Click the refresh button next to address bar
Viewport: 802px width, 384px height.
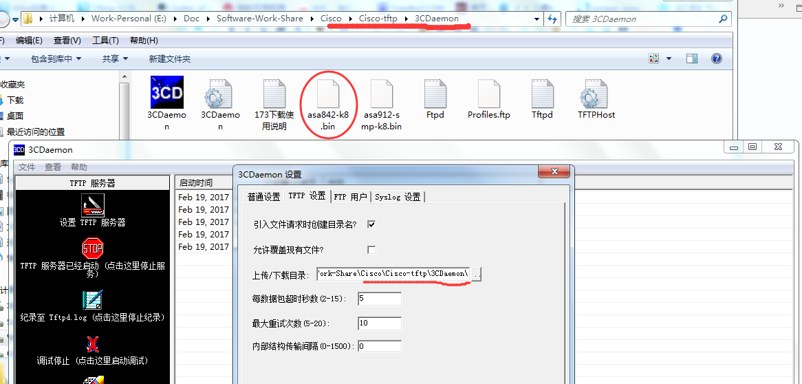click(552, 19)
